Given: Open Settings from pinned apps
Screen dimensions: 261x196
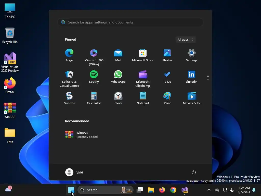Looking at the screenshot, I should (x=192, y=55).
